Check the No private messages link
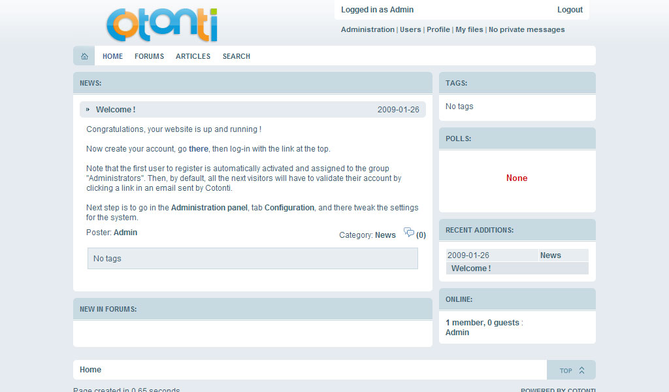 tap(527, 29)
